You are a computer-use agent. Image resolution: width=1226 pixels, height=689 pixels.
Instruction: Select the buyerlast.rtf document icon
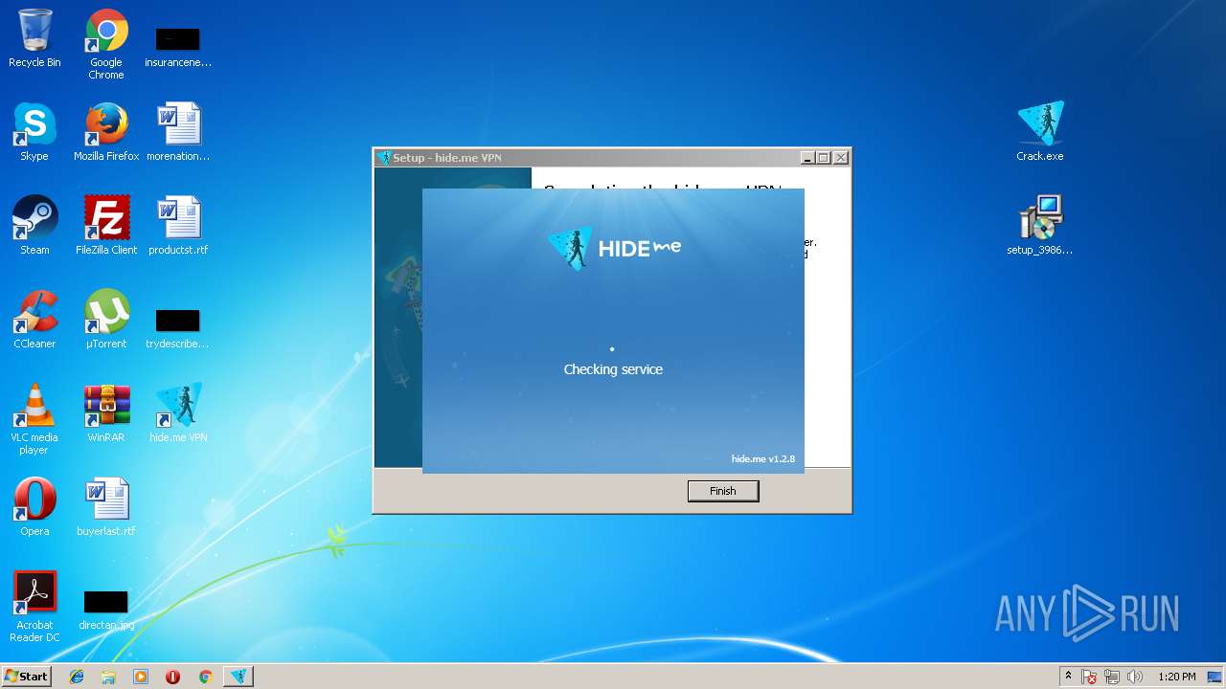click(x=106, y=508)
